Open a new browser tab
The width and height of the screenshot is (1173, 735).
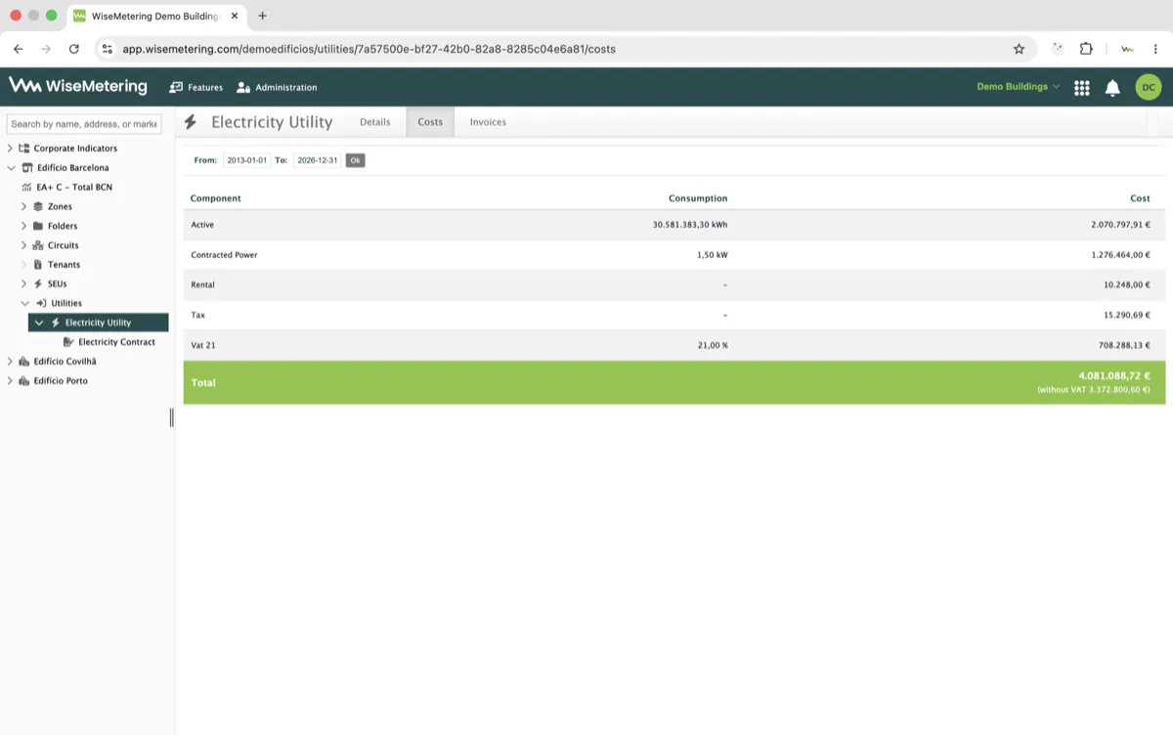pos(262,16)
